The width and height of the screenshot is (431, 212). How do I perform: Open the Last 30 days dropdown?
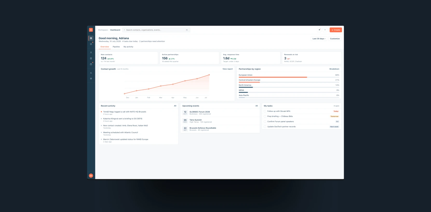pos(319,39)
